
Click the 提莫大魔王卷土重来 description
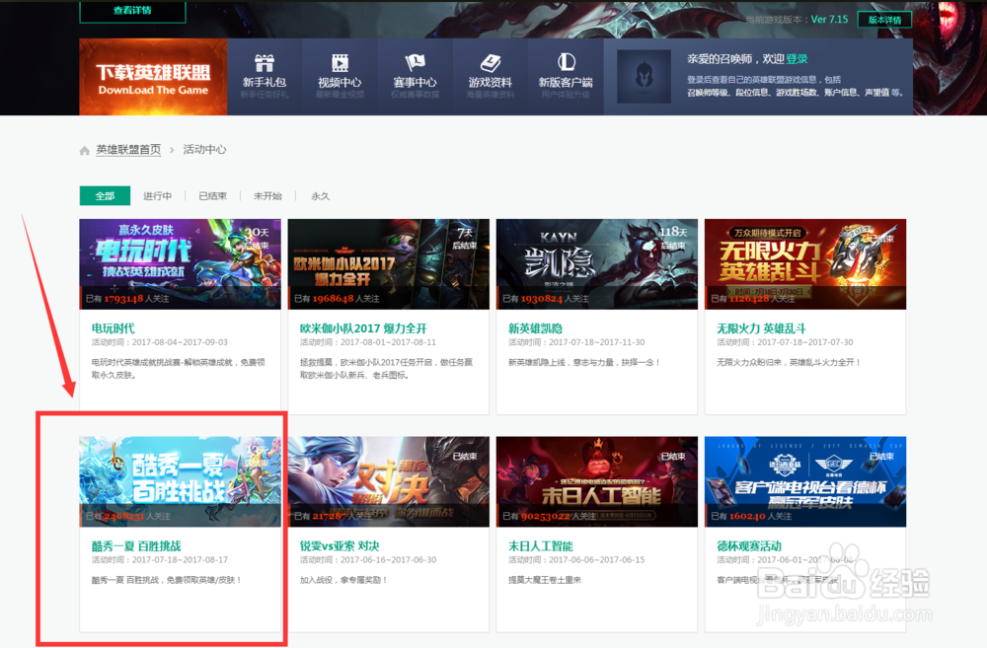click(545, 580)
